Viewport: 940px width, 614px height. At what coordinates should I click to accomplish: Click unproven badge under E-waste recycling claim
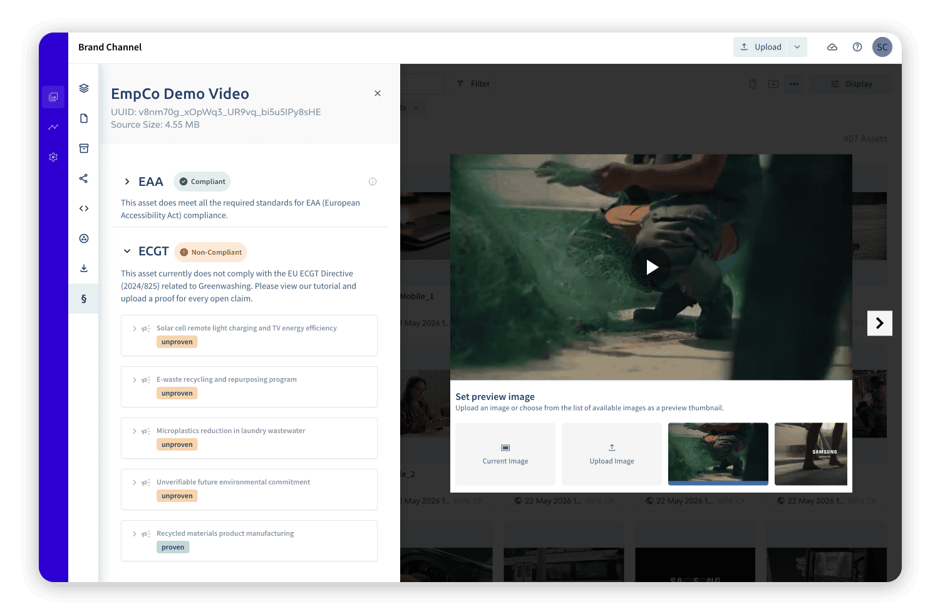point(177,393)
